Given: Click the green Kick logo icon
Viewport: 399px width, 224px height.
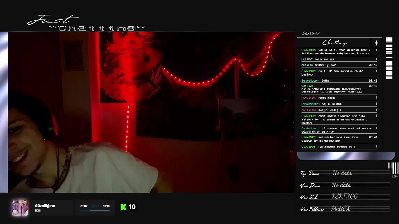Looking at the screenshot, I should tap(123, 207).
